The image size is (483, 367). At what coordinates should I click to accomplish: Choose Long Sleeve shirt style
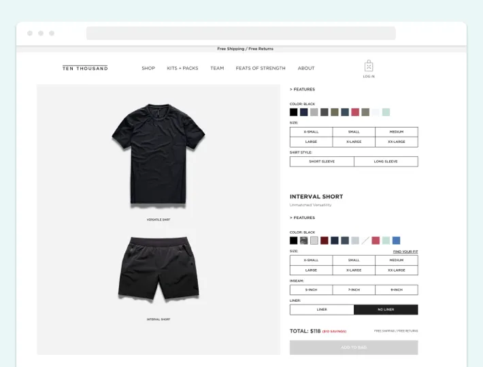click(386, 162)
